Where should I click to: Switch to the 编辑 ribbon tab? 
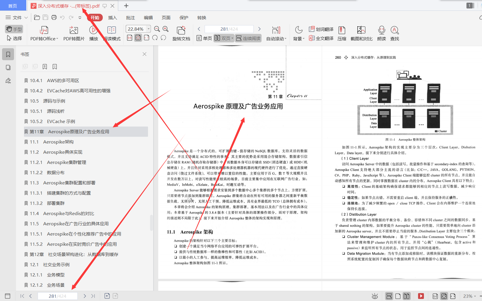coord(148,18)
